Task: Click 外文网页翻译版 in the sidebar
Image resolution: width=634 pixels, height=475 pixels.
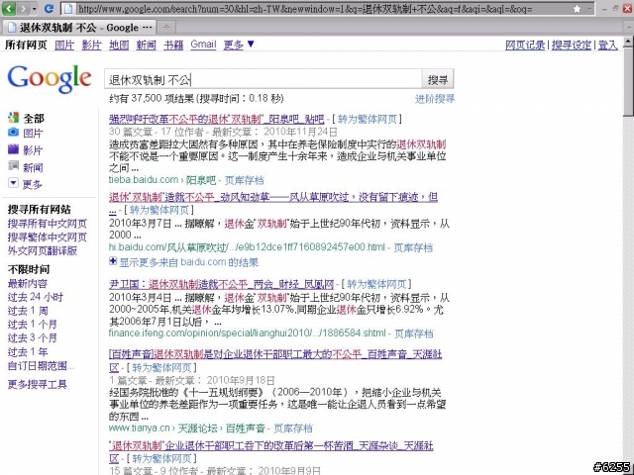Action: pos(43,250)
